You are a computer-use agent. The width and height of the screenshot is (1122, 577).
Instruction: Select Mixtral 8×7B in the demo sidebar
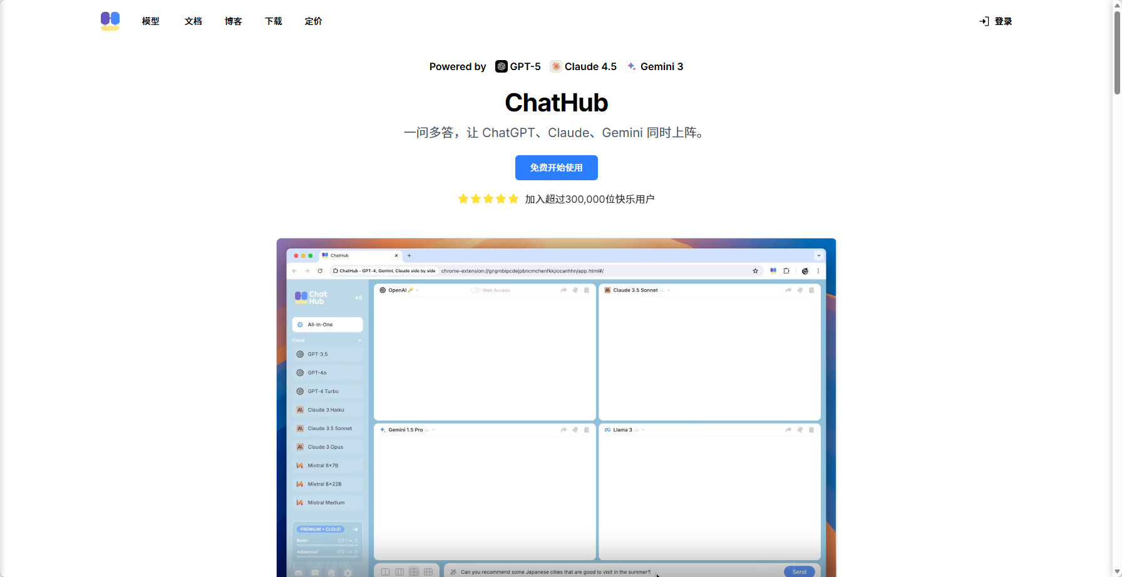click(327, 466)
